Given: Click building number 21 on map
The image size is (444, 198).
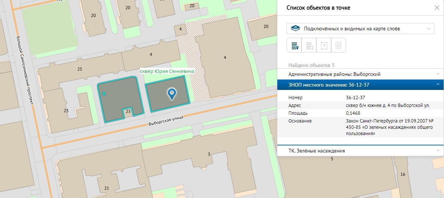Looking at the screenshot, I should [x=107, y=188].
